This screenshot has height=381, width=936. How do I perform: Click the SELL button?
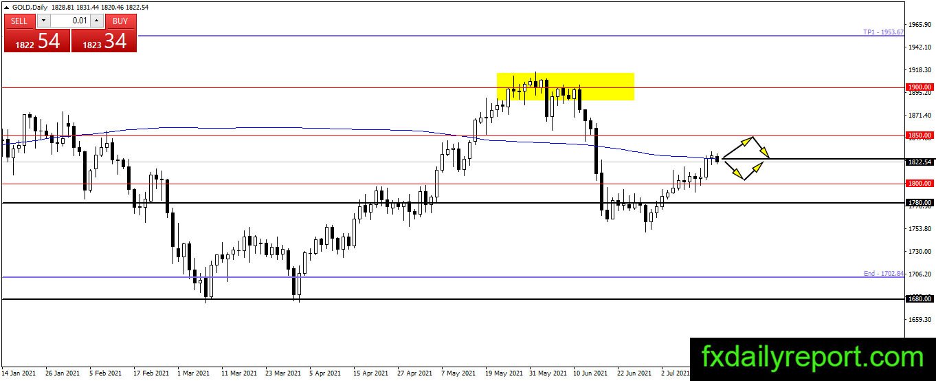click(19, 21)
